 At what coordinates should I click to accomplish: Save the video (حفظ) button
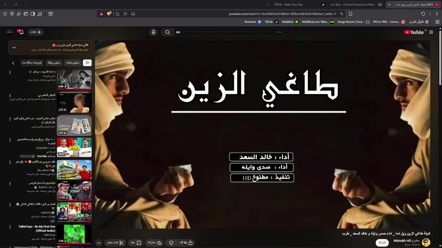[136, 242]
